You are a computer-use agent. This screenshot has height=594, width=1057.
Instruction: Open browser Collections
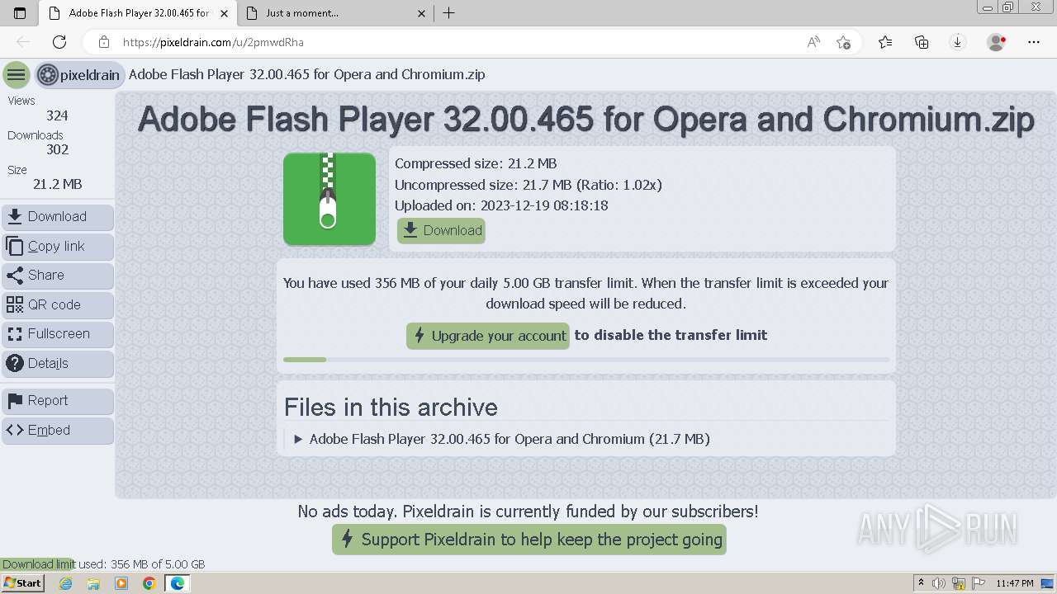[922, 42]
